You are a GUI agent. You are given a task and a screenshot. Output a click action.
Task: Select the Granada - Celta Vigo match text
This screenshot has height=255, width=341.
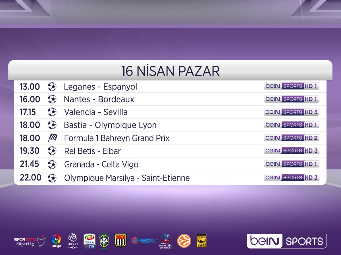(101, 164)
